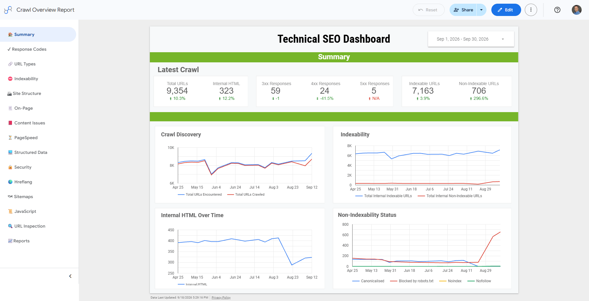The image size is (589, 301).
Task: Click the globe icon beside Hreflang
Action: click(x=10, y=182)
